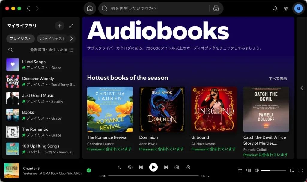Open The Romance Revival title link
Screen dimensions: 307x182
click(x=107, y=137)
